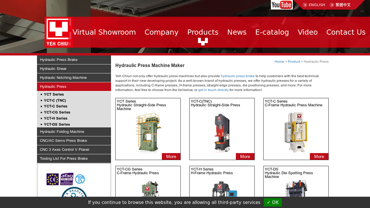This screenshot has width=370, height=208.
Task: Open the YCT-DS die spotting press image
Action: [x=296, y=189]
